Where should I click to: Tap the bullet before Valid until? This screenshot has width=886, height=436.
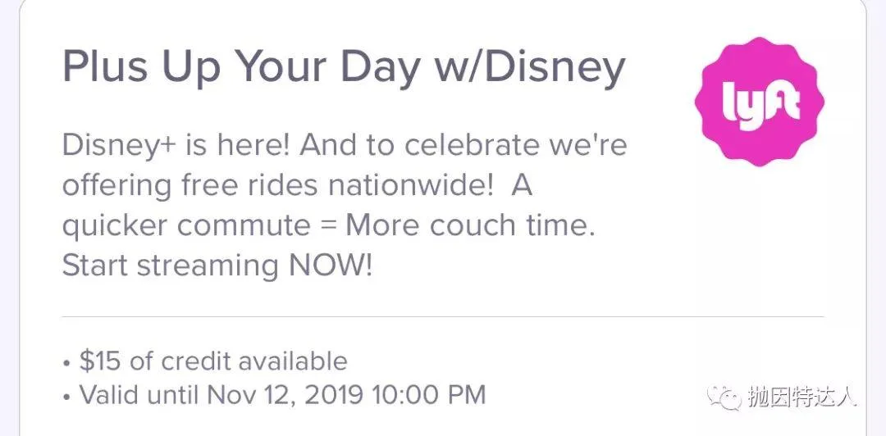tap(67, 396)
